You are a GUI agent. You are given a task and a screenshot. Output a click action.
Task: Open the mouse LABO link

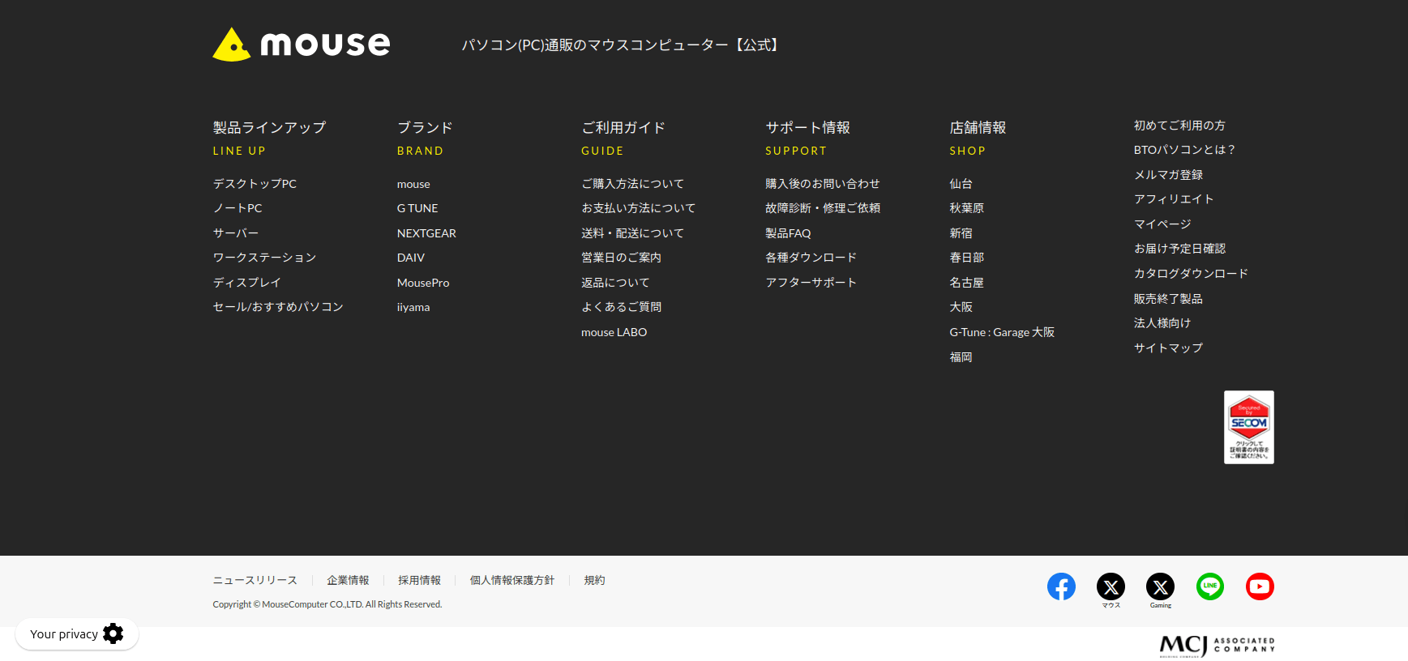tap(614, 332)
